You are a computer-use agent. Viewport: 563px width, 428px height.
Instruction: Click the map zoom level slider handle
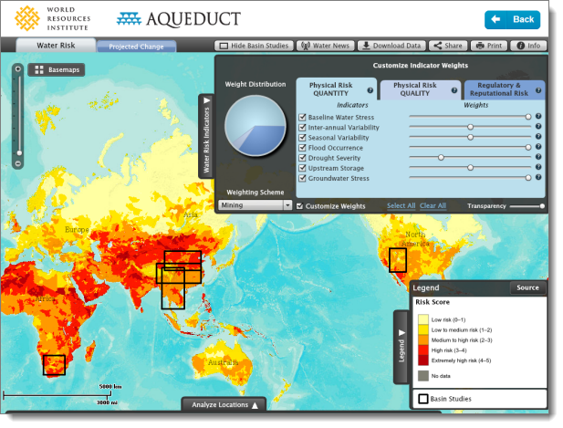[19, 153]
